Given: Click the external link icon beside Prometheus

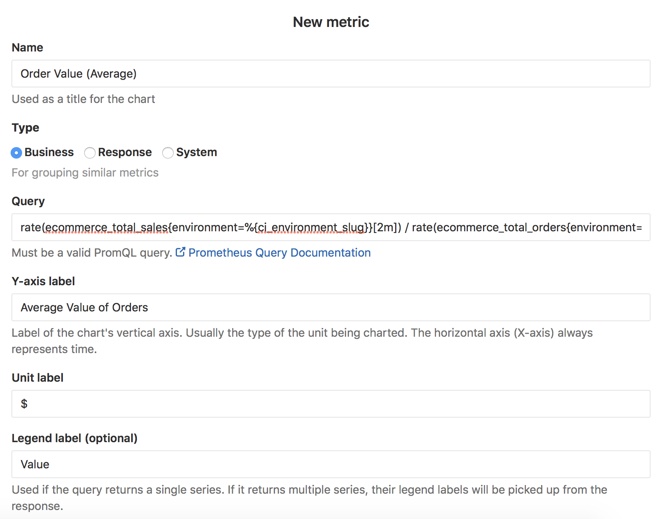Looking at the screenshot, I should point(180,252).
